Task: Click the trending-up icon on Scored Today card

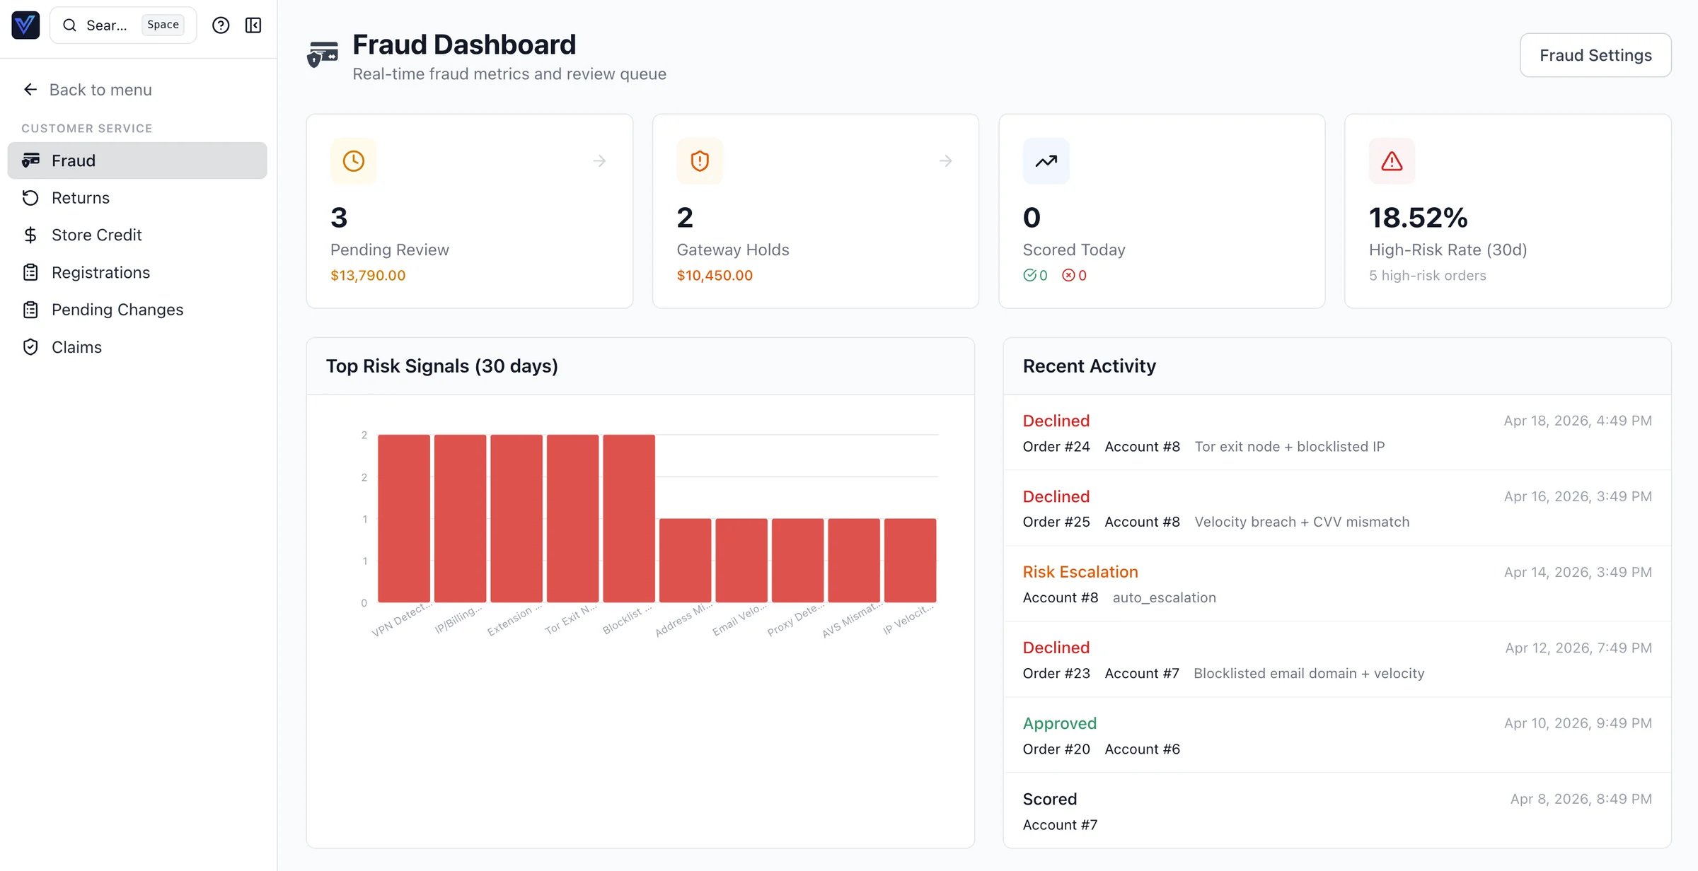Action: [x=1046, y=160]
